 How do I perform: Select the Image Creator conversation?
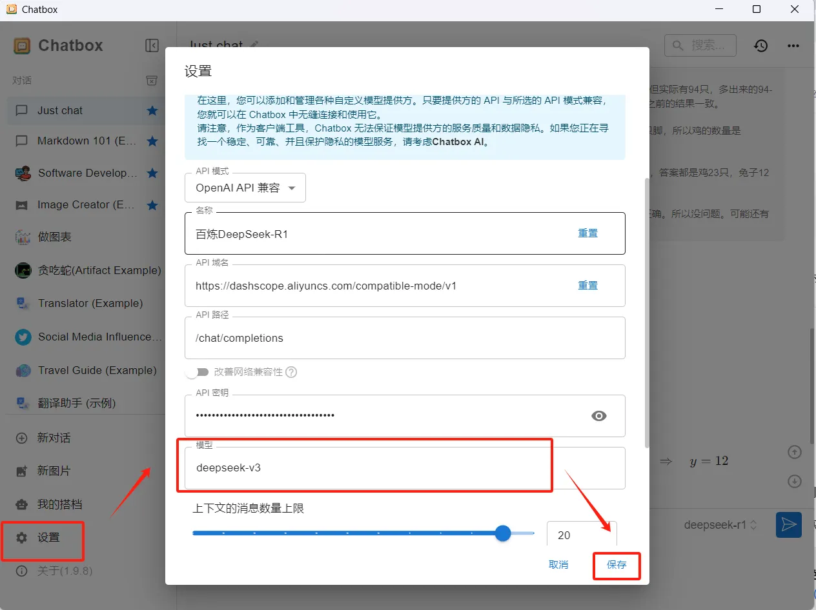(x=87, y=205)
